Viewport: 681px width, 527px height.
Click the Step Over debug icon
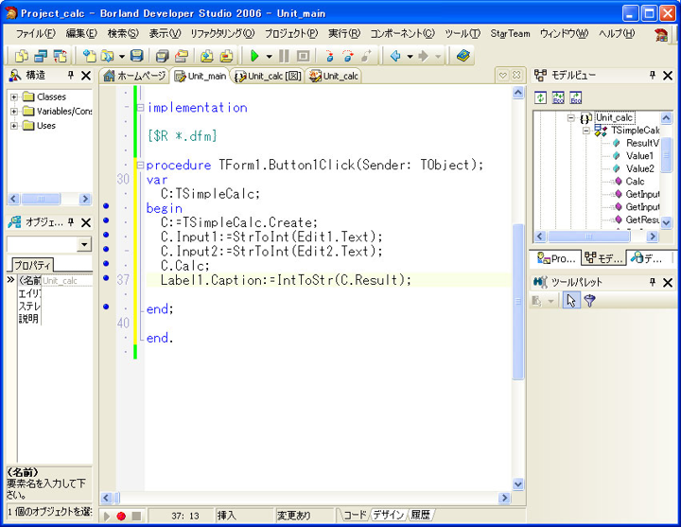point(348,56)
